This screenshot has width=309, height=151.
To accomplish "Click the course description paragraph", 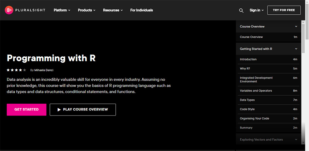I will pos(89,86).
